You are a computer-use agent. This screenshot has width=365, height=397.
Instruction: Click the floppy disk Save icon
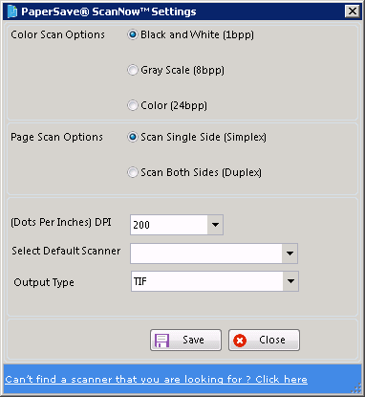coord(161,341)
